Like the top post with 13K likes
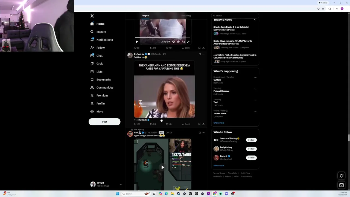The width and height of the screenshot is (350, 197). (169, 48)
